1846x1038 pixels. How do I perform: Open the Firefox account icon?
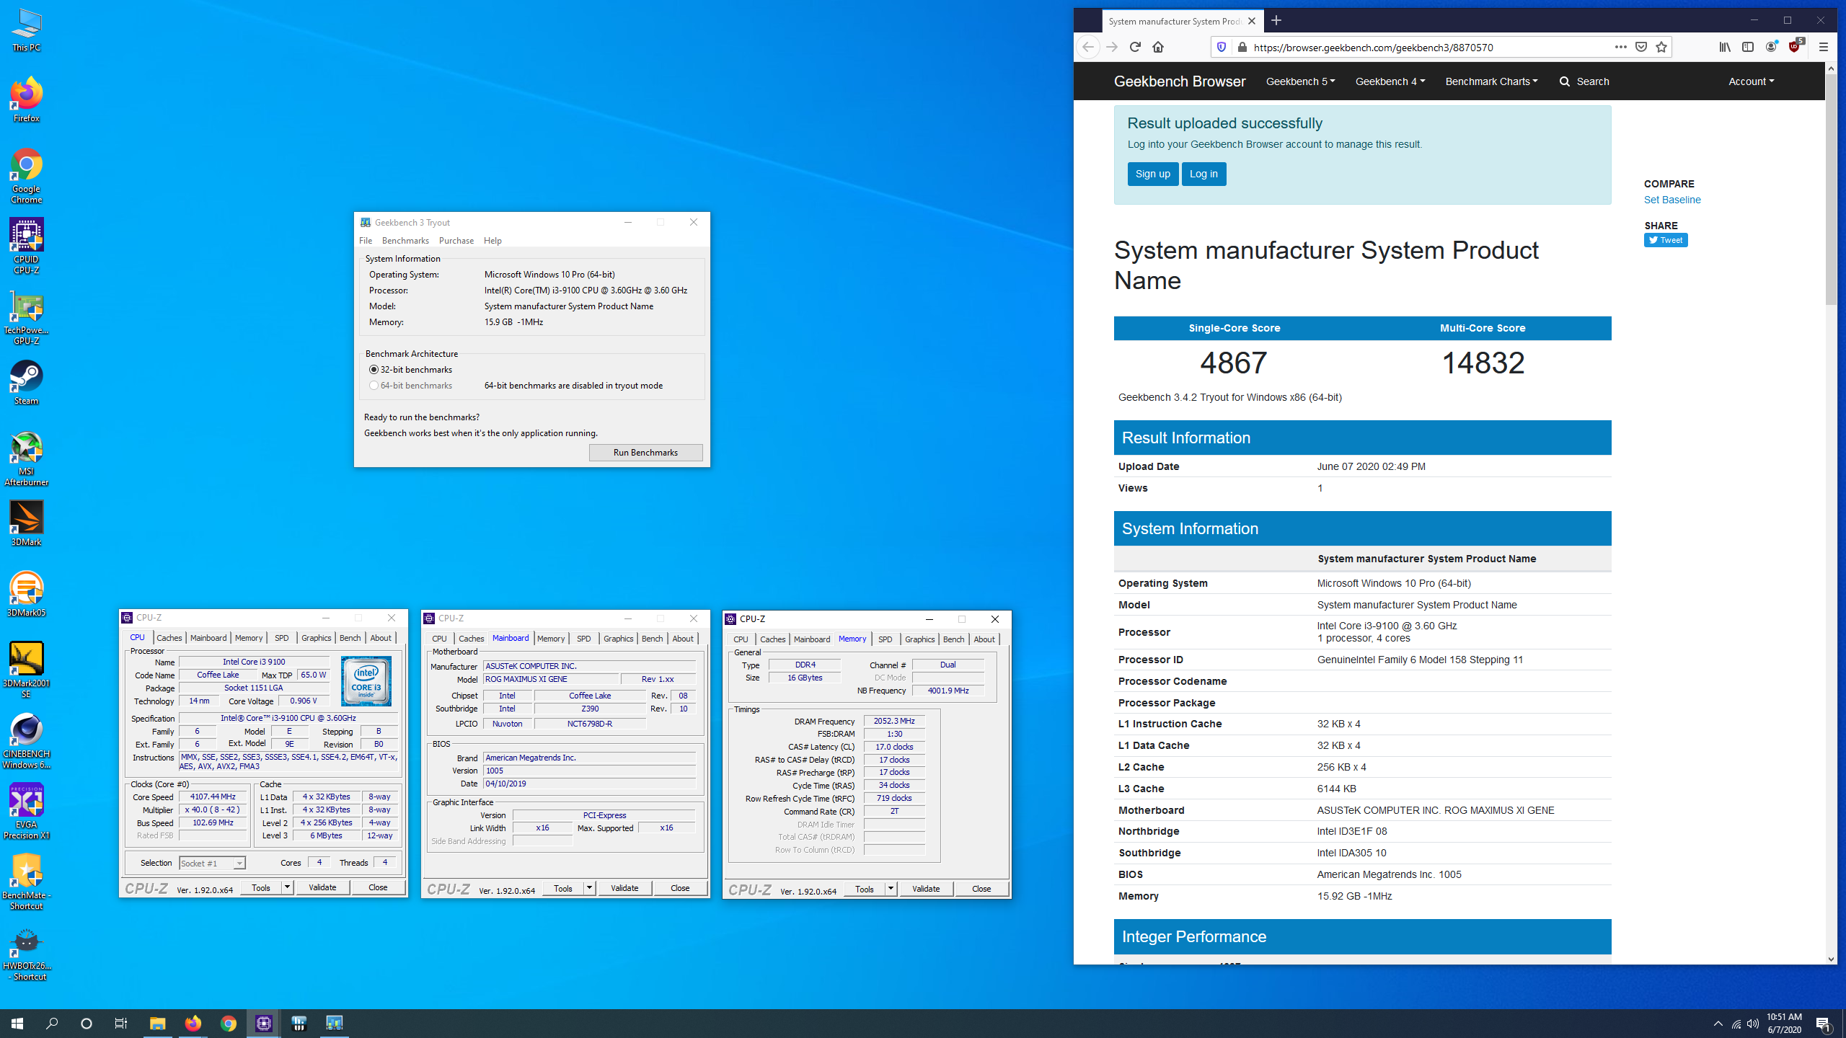[x=1771, y=47]
